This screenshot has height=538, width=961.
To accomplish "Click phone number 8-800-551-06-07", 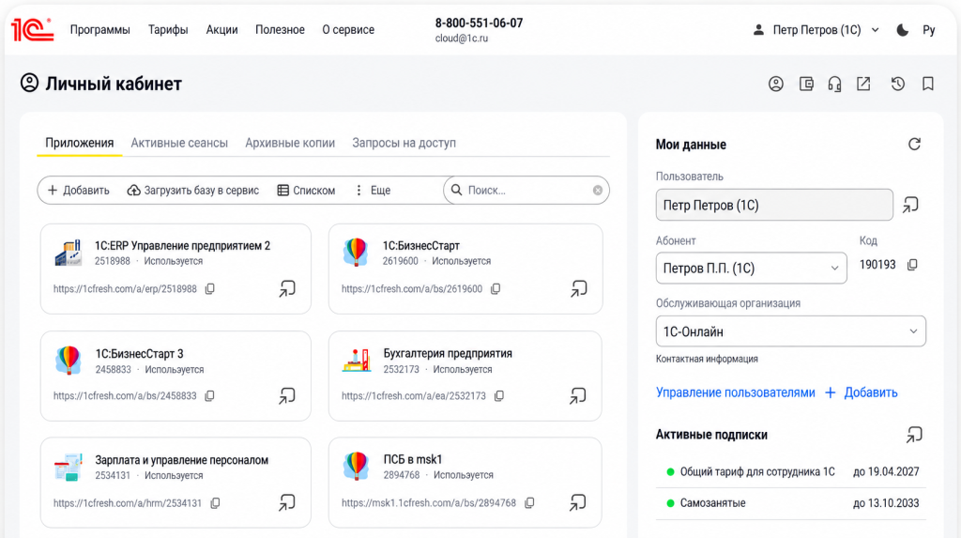I will [x=480, y=23].
